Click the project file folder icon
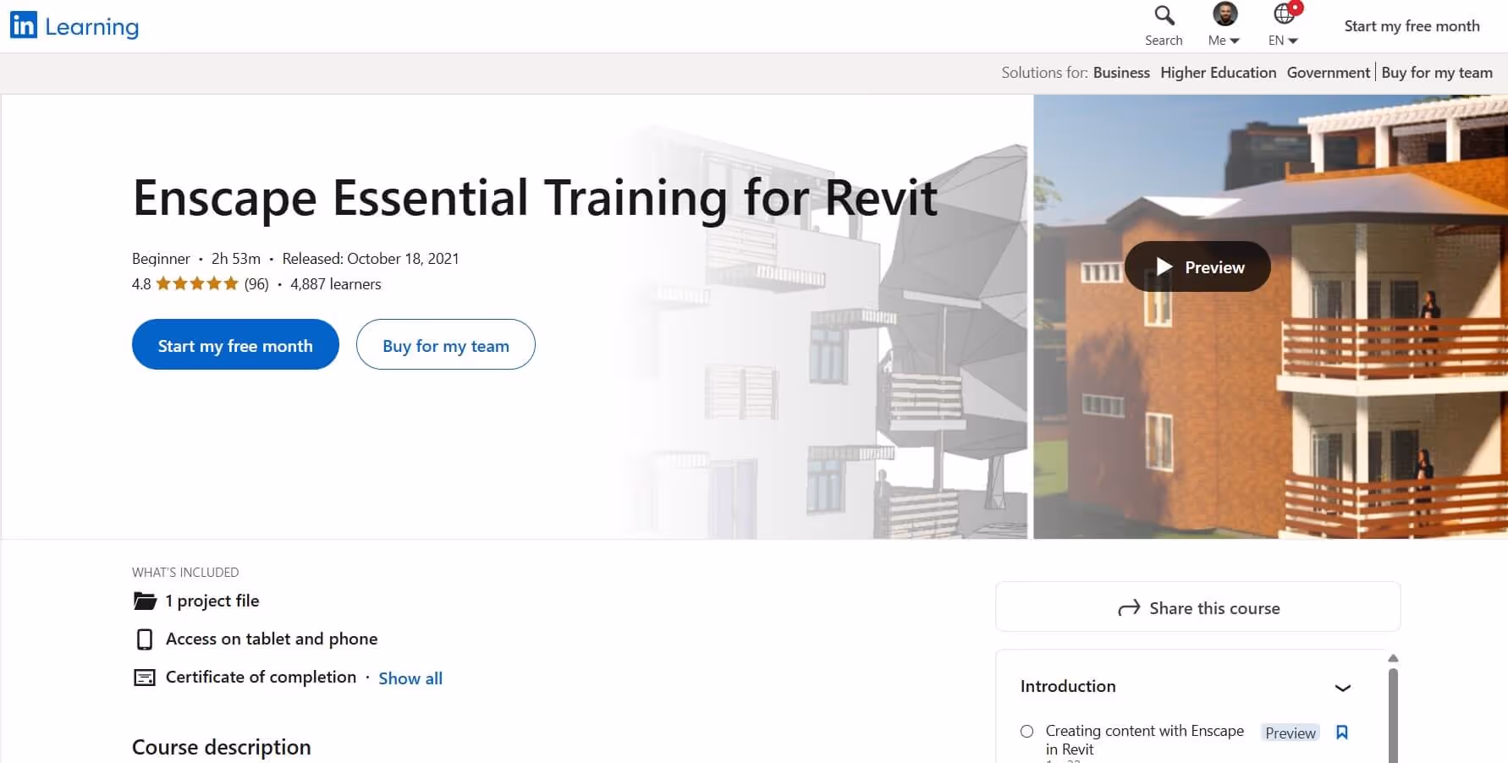This screenshot has width=1508, height=763. coord(145,601)
